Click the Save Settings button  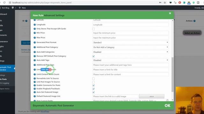26,43
